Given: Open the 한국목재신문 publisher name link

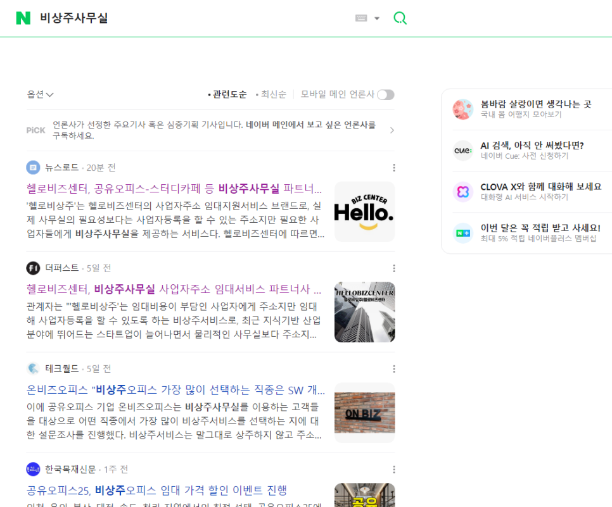Looking at the screenshot, I should [70, 469].
